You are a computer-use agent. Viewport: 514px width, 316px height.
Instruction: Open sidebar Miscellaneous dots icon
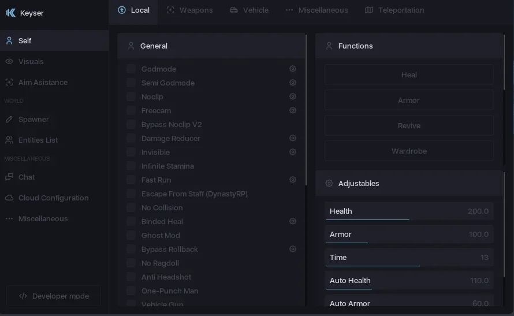point(9,218)
